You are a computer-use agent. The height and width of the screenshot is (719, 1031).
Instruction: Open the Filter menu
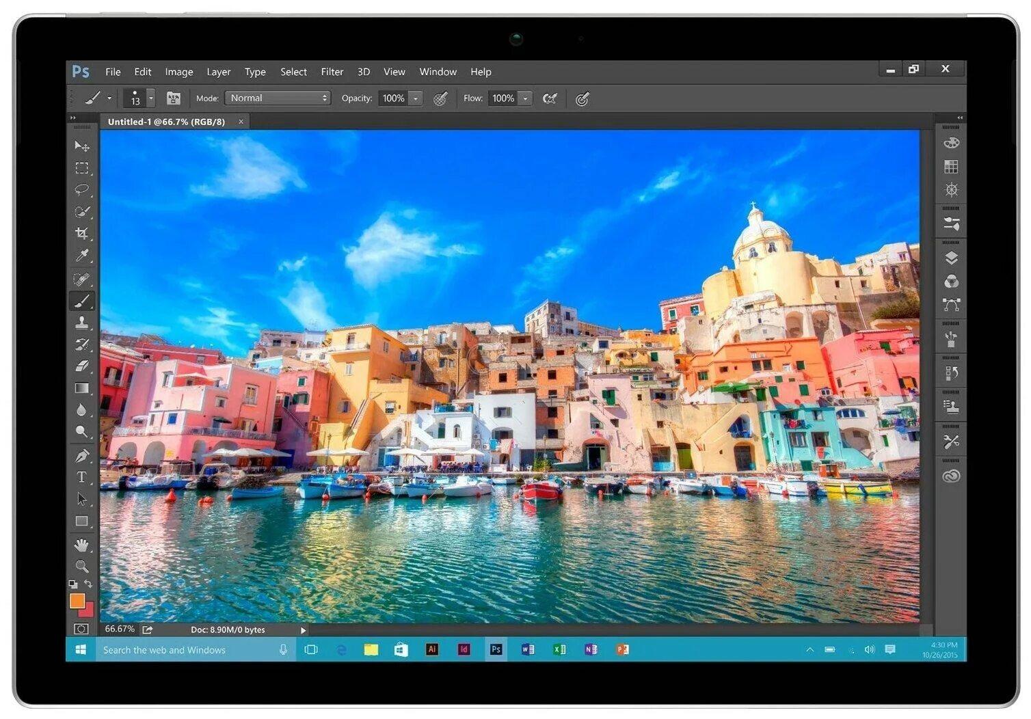point(332,71)
